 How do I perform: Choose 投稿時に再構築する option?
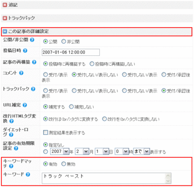tap(46, 64)
